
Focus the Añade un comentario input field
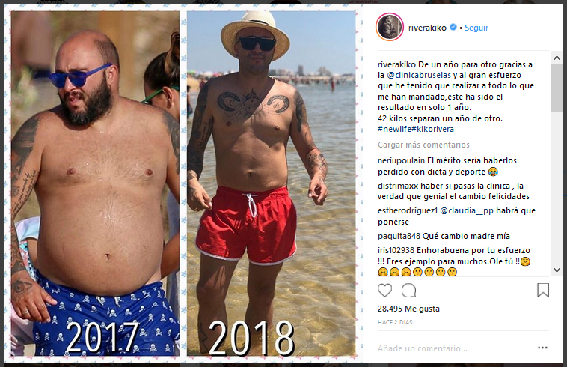pos(454,348)
